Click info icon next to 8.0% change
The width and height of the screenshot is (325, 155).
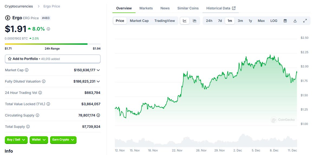click(x=48, y=29)
